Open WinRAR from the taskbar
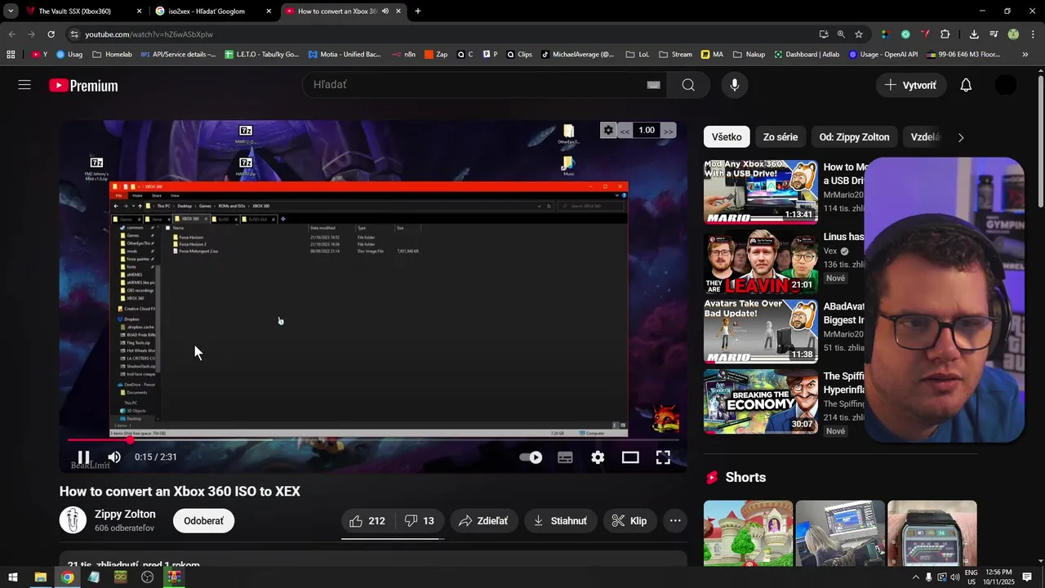The image size is (1045, 588). point(174,577)
